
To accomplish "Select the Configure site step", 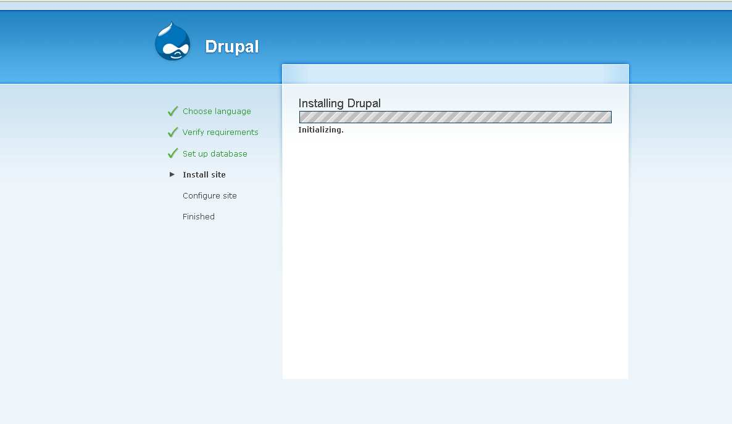I will pos(210,196).
